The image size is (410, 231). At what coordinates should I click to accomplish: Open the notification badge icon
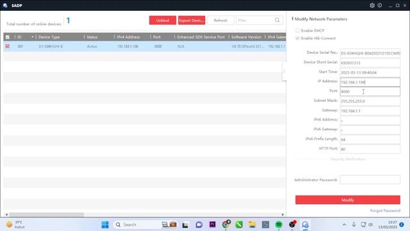tap(402, 225)
